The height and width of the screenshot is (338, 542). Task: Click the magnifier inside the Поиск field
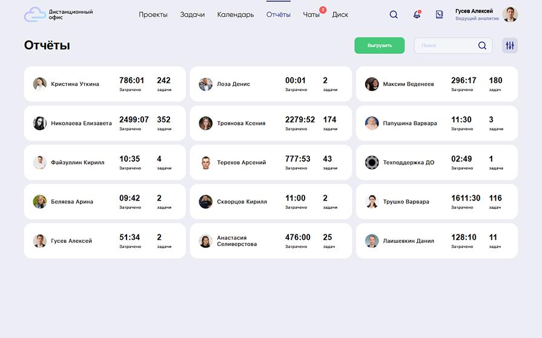tap(482, 45)
